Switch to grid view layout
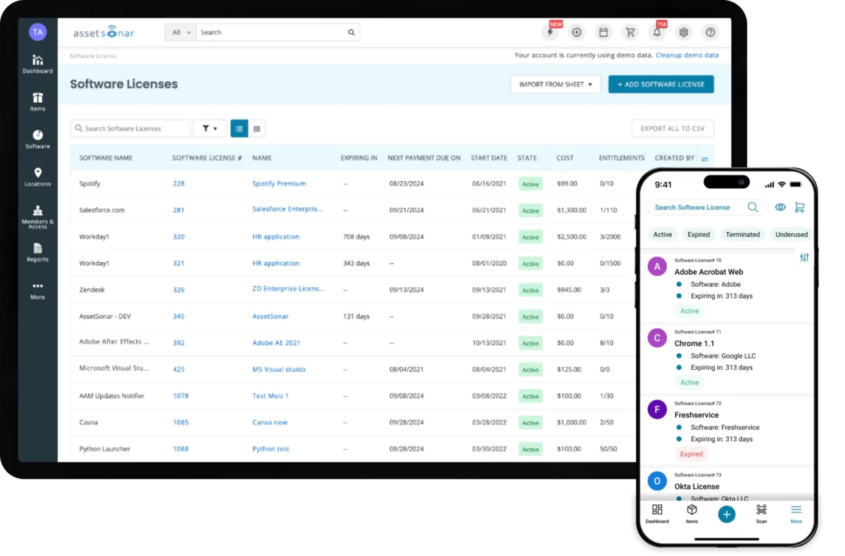The width and height of the screenshot is (845, 556). pos(257,128)
